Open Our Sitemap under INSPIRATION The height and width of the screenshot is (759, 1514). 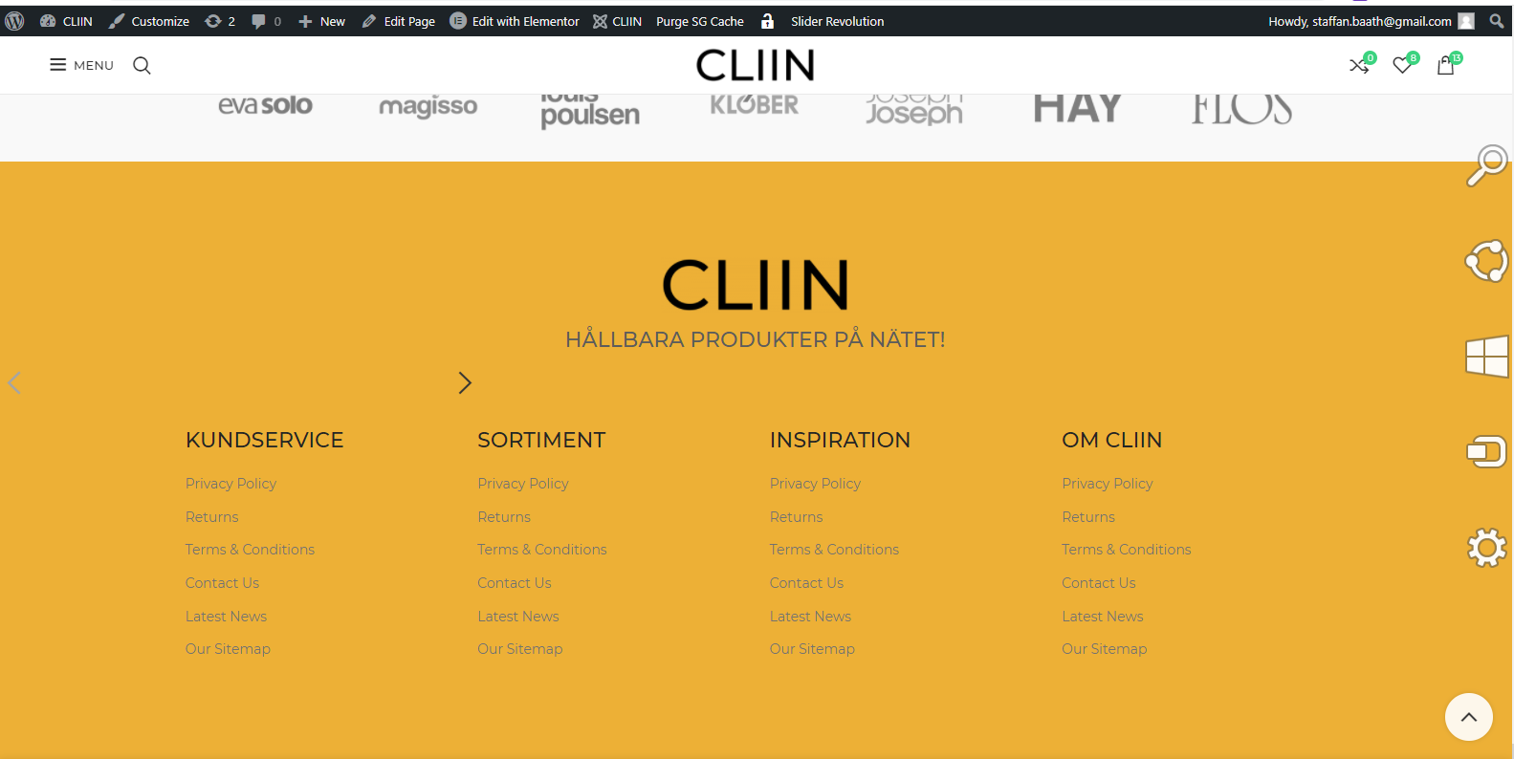[812, 649]
